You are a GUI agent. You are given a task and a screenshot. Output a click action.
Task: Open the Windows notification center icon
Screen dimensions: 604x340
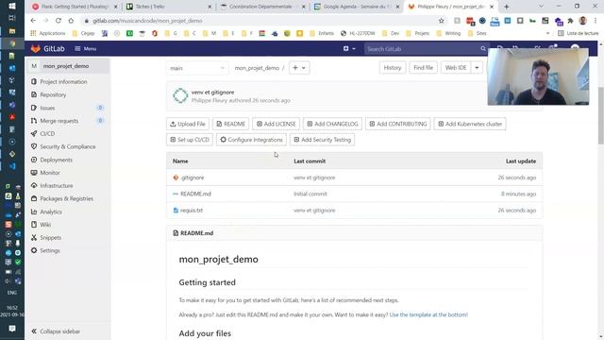coord(12,329)
